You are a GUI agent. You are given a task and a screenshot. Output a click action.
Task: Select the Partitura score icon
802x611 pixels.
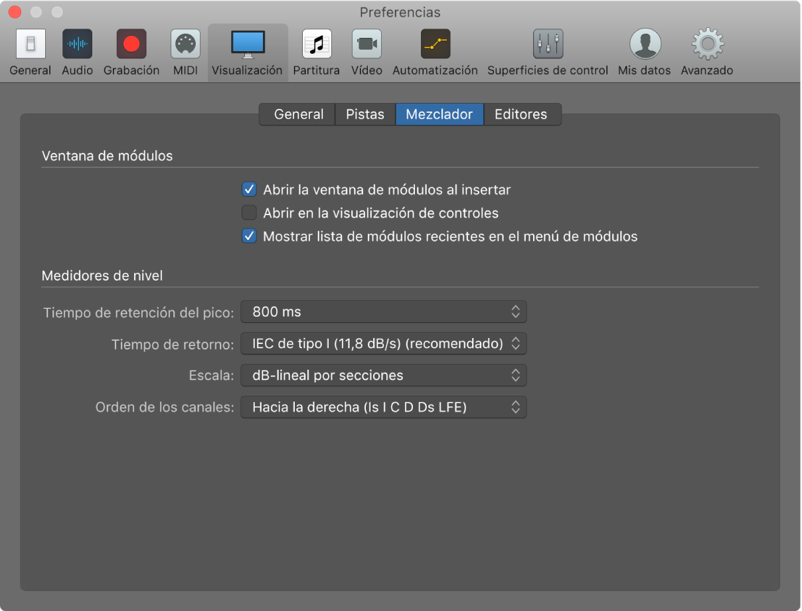[x=316, y=44]
